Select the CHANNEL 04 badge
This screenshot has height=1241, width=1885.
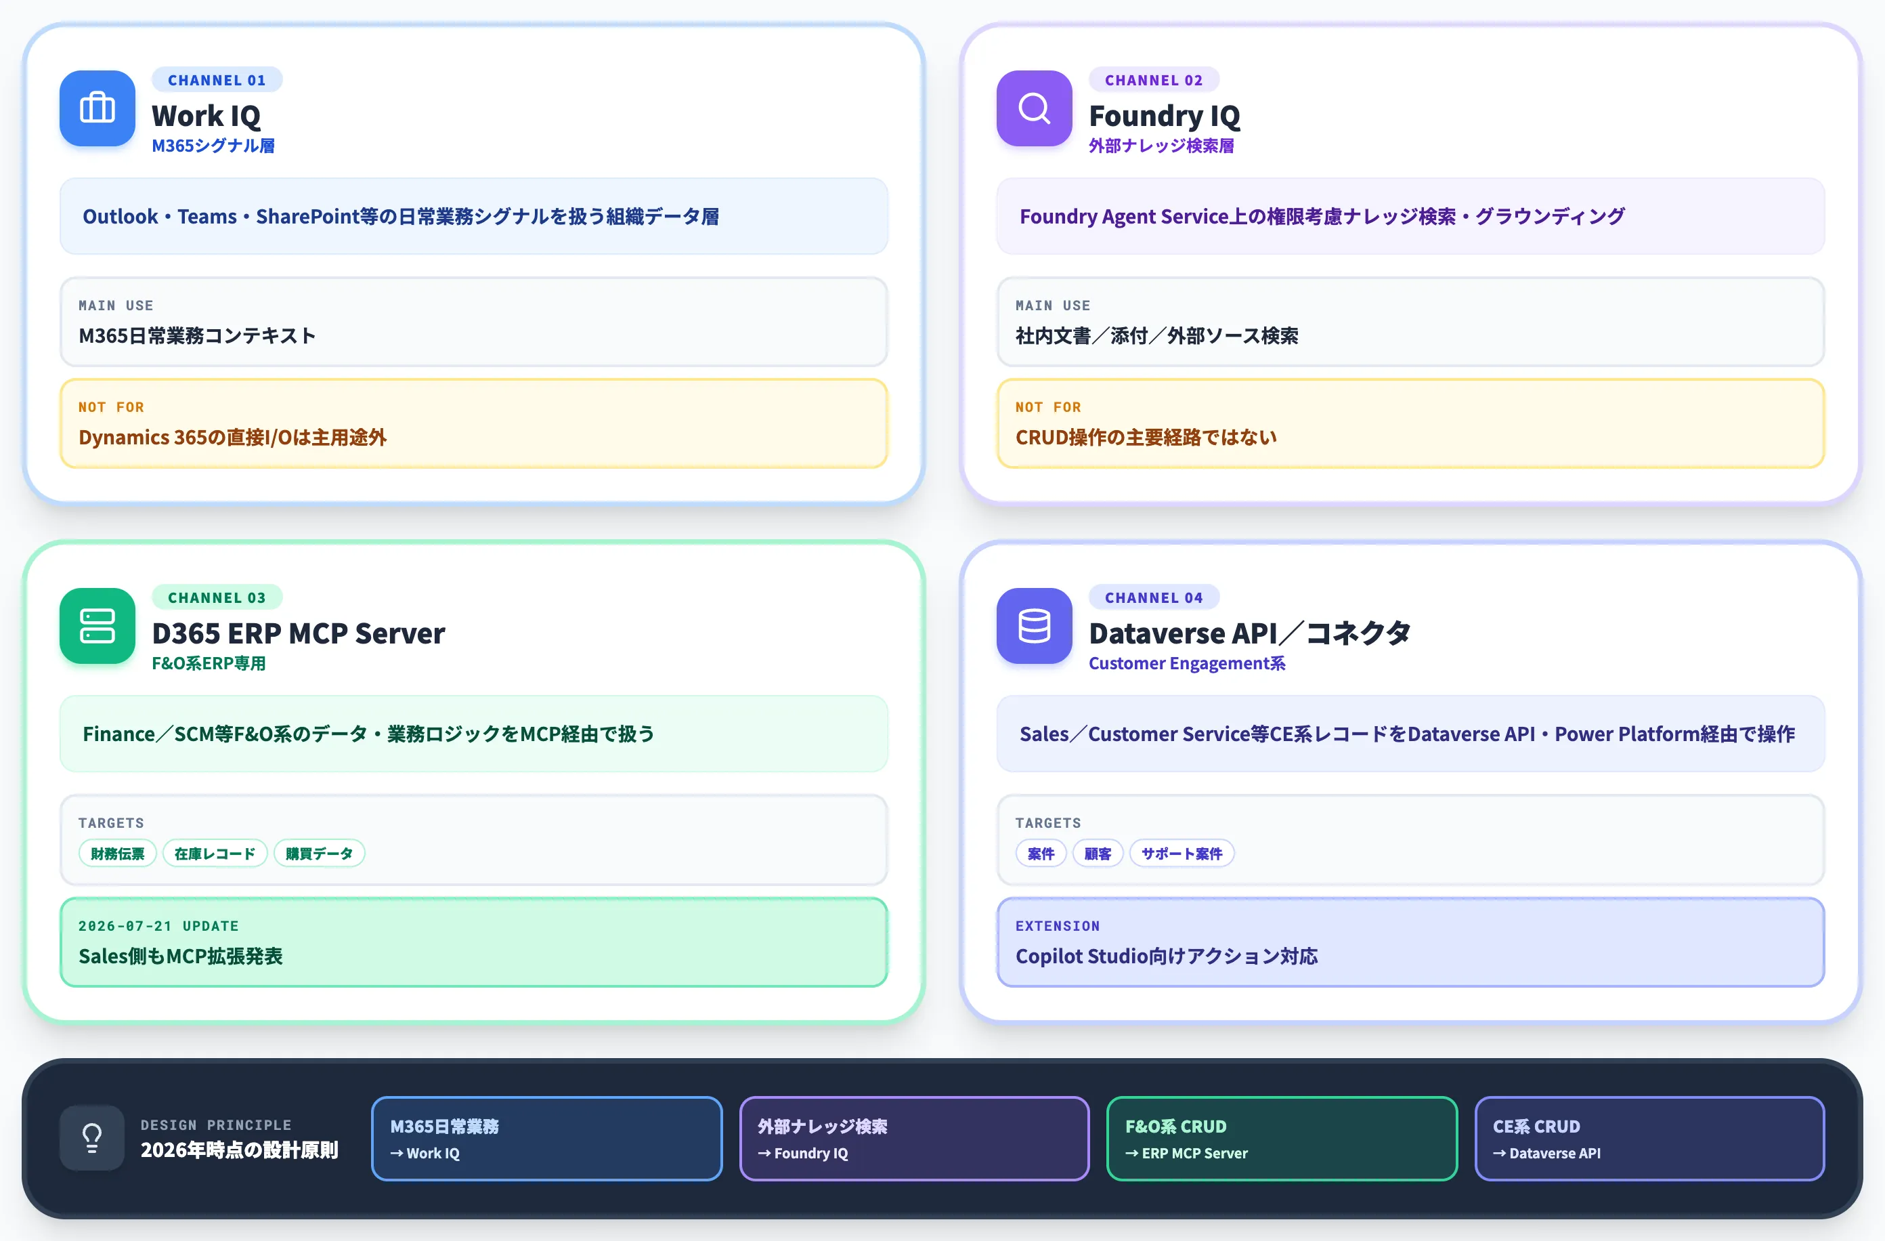[1154, 597]
